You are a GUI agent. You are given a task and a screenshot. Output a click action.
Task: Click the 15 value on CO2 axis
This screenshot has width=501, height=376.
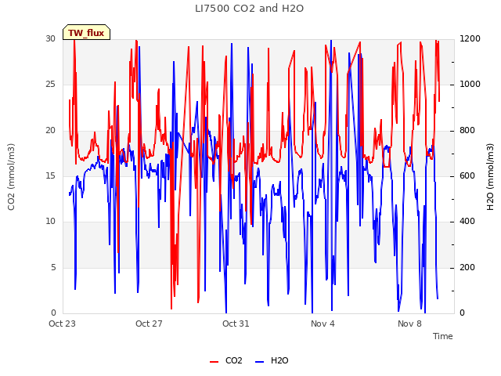click(x=50, y=175)
